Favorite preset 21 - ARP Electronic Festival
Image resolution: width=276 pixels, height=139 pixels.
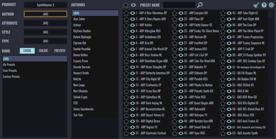(x=126, y=133)
